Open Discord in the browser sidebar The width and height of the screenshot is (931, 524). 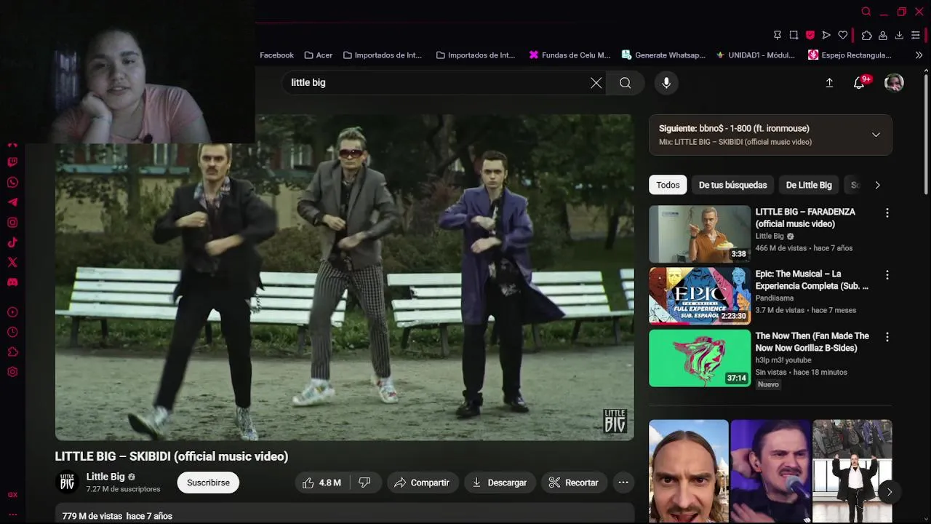click(x=12, y=282)
